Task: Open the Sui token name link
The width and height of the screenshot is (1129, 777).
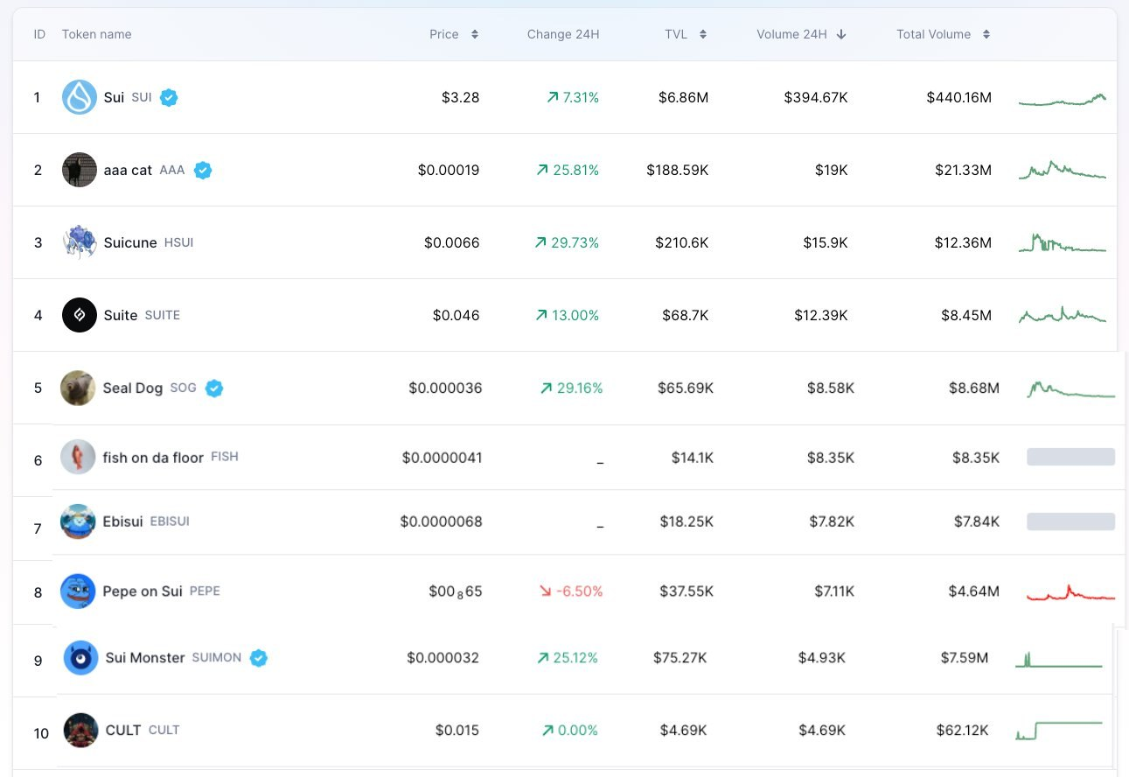Action: (114, 97)
